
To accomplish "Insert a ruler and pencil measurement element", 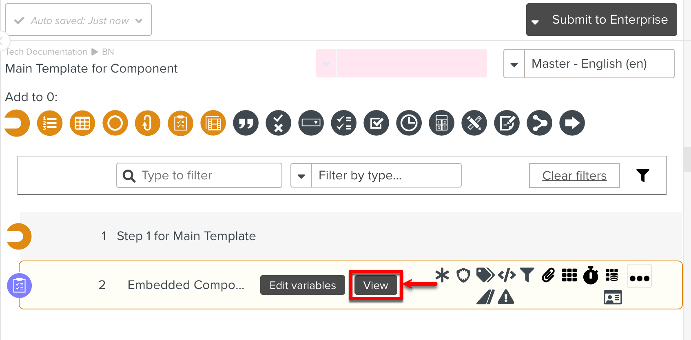I will click(474, 123).
